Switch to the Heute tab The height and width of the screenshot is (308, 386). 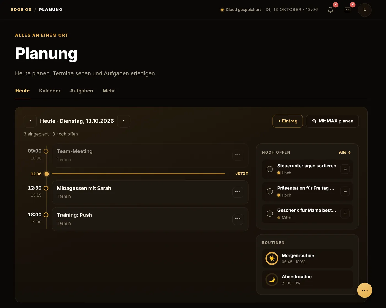[22, 91]
